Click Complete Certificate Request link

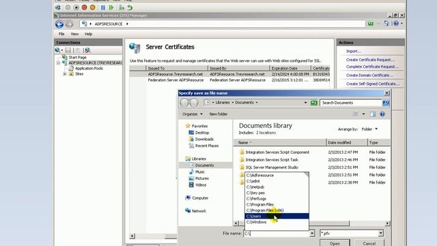[372, 67]
